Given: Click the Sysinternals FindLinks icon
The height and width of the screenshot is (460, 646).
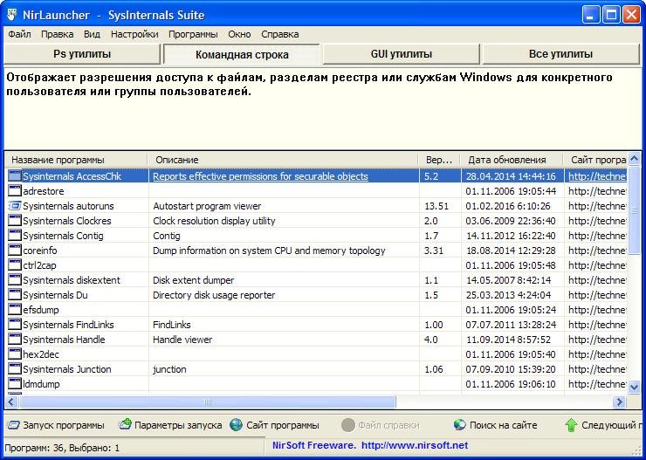Looking at the screenshot, I should 15,325.
